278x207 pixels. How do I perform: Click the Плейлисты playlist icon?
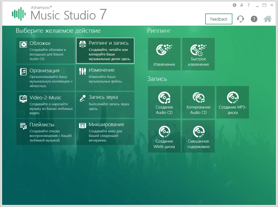coord(23,126)
